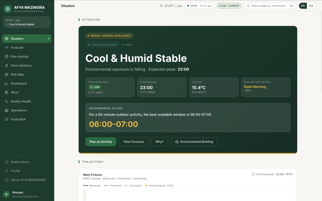The height and width of the screenshot is (201, 322).
Task: Switch language to SW
Action: click(x=311, y=6)
